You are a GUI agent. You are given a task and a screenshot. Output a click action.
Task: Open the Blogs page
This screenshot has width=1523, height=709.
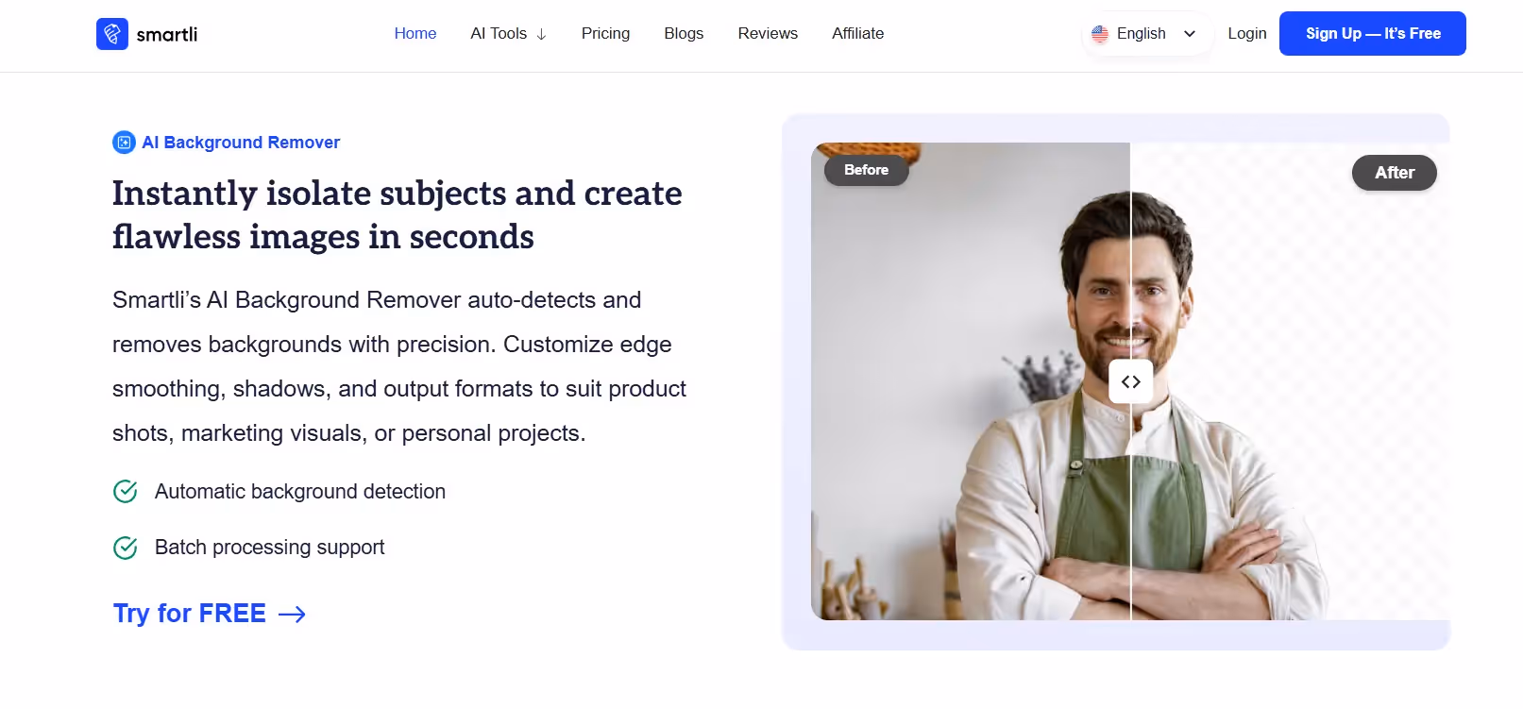[684, 34]
